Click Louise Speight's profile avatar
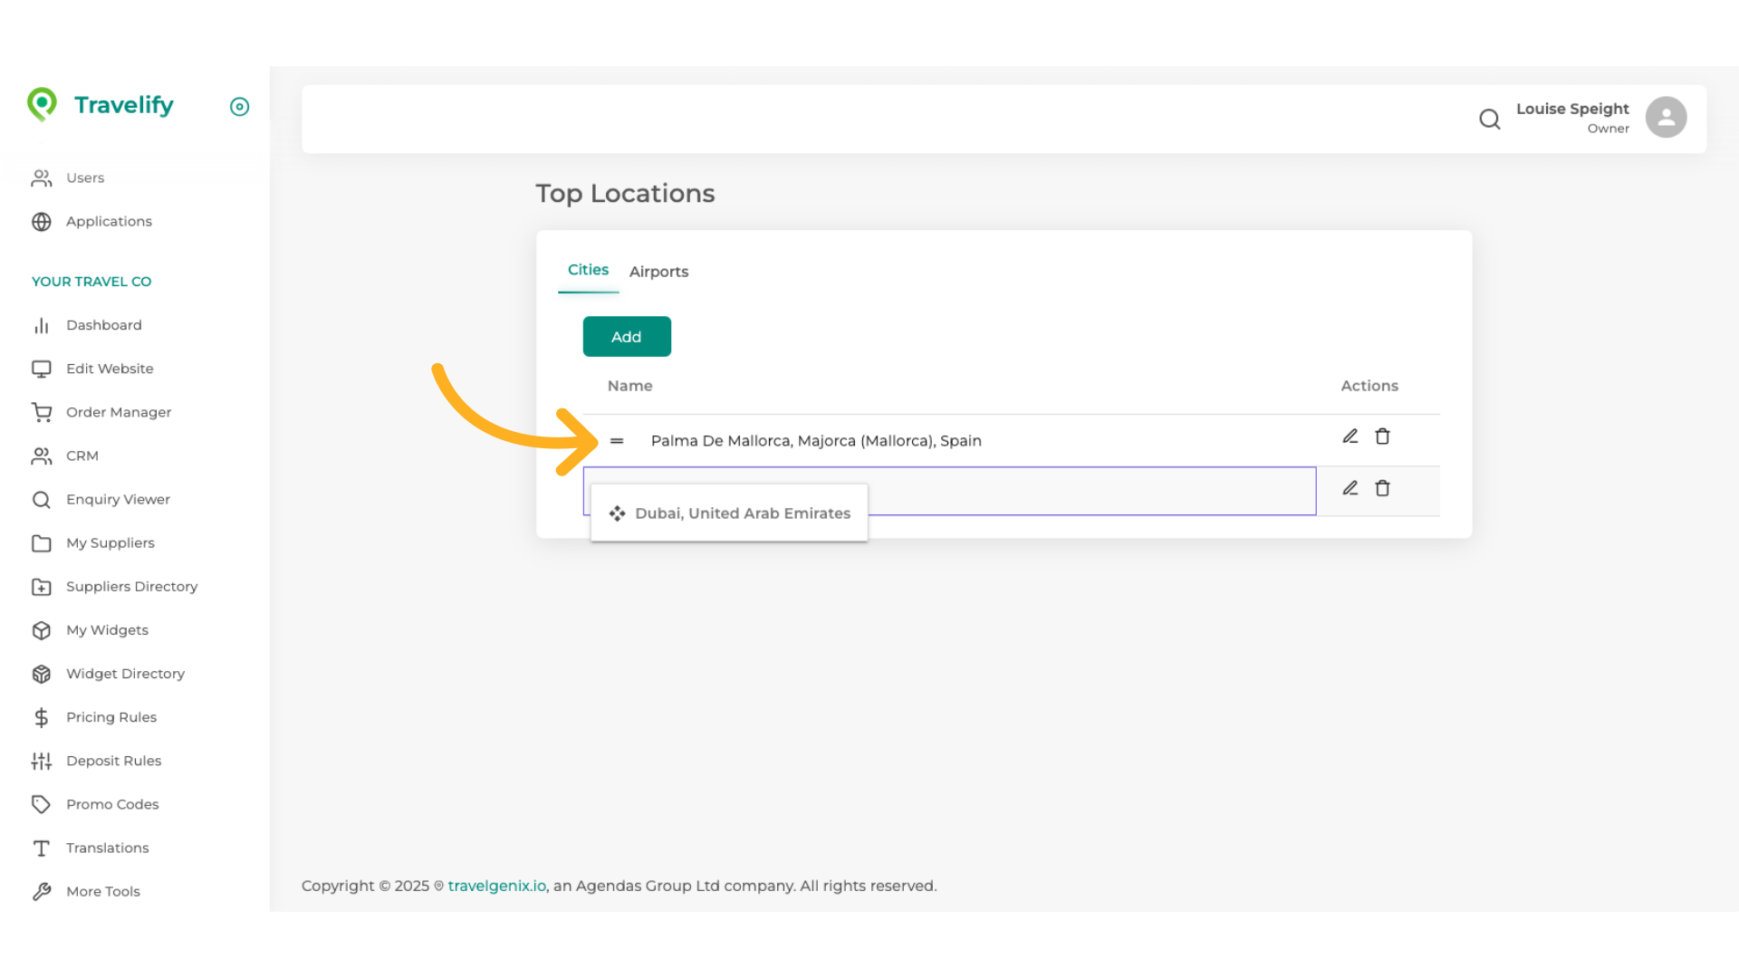This screenshot has width=1739, height=978. coord(1666,117)
